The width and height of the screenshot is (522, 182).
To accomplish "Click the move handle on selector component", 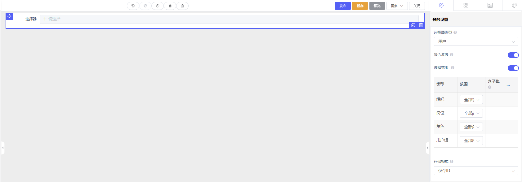I will pyautogui.click(x=9, y=16).
